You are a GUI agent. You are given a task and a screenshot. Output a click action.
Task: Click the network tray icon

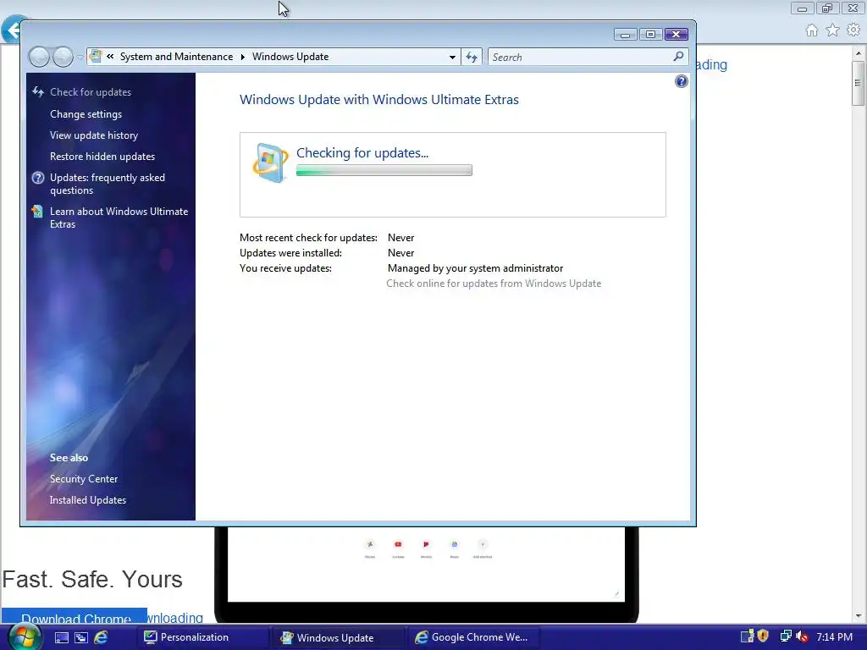click(x=786, y=636)
